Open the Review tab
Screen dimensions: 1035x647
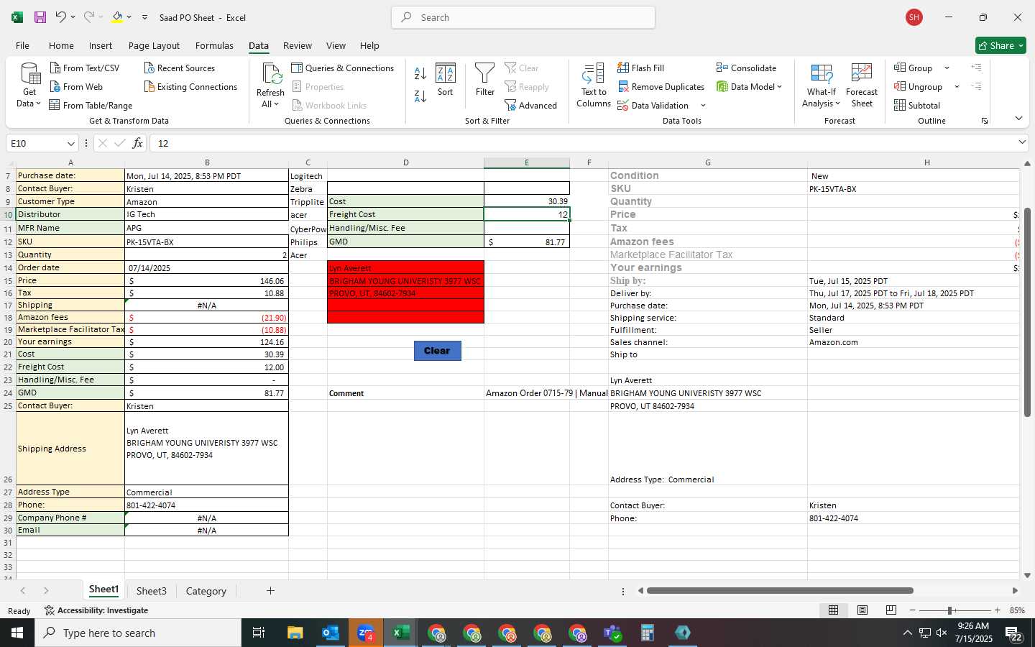298,45
